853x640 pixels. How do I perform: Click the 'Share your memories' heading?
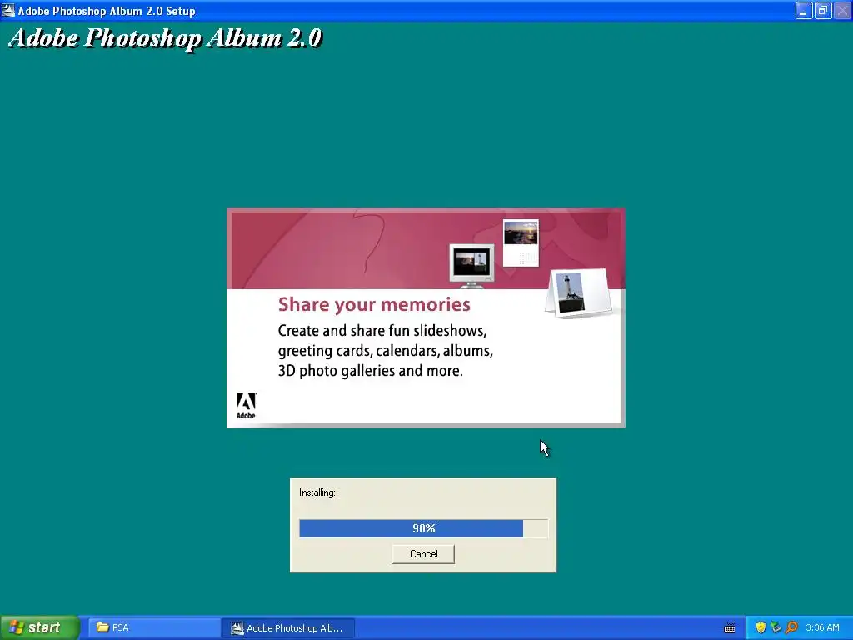click(374, 304)
